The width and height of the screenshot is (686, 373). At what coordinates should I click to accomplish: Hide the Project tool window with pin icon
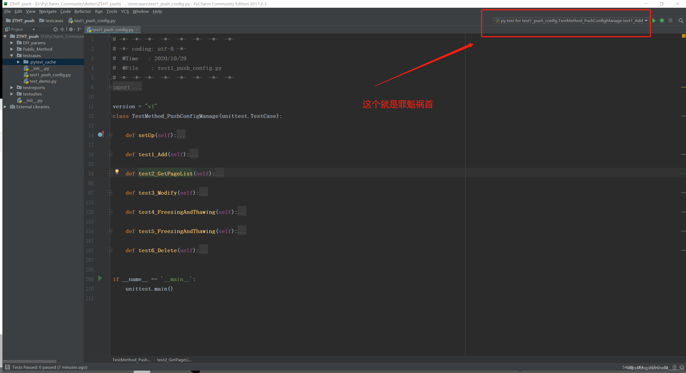80,29
